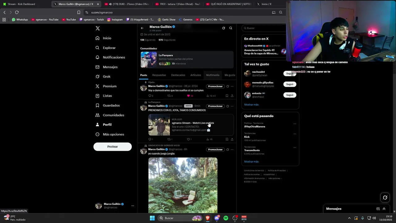396x223 pixels.
Task: Open account menu dots beside @sgmarcoo
Action: pyautogui.click(x=133, y=206)
